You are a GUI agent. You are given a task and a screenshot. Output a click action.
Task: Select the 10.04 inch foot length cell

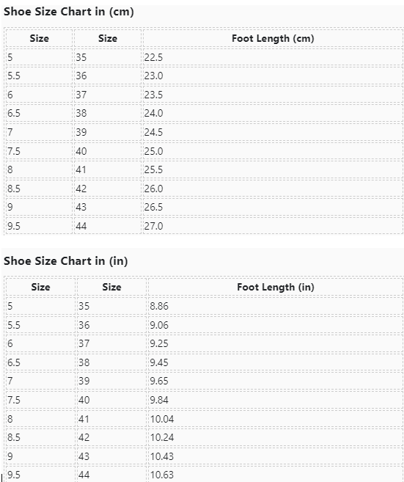(276, 419)
